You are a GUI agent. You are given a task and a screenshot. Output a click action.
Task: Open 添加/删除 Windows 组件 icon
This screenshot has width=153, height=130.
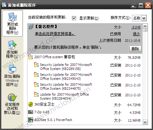pyautogui.click(x=12, y=69)
